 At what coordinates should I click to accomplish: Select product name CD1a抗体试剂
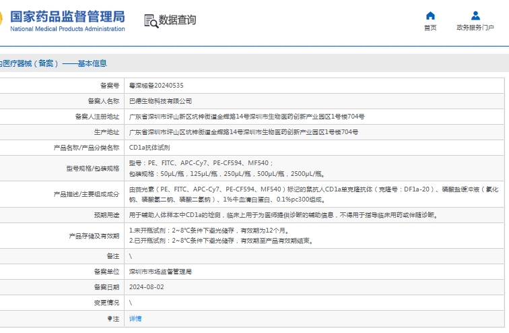coord(149,148)
